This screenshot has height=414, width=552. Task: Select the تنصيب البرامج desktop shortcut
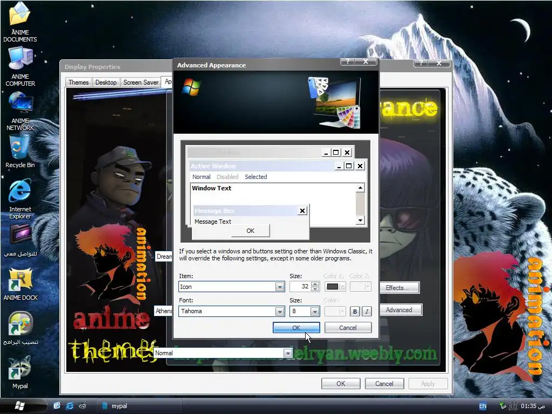20,329
